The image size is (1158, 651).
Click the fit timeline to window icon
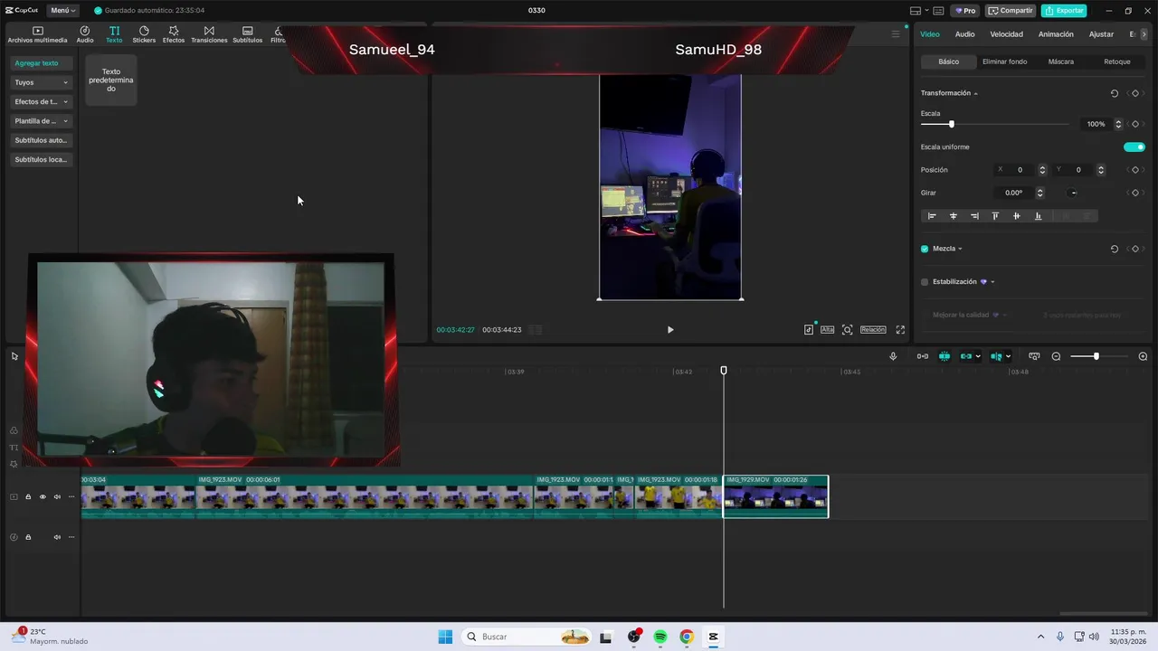click(x=1034, y=356)
